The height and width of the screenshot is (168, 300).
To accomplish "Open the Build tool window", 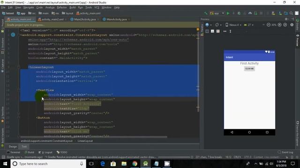I will click(x=29, y=152).
